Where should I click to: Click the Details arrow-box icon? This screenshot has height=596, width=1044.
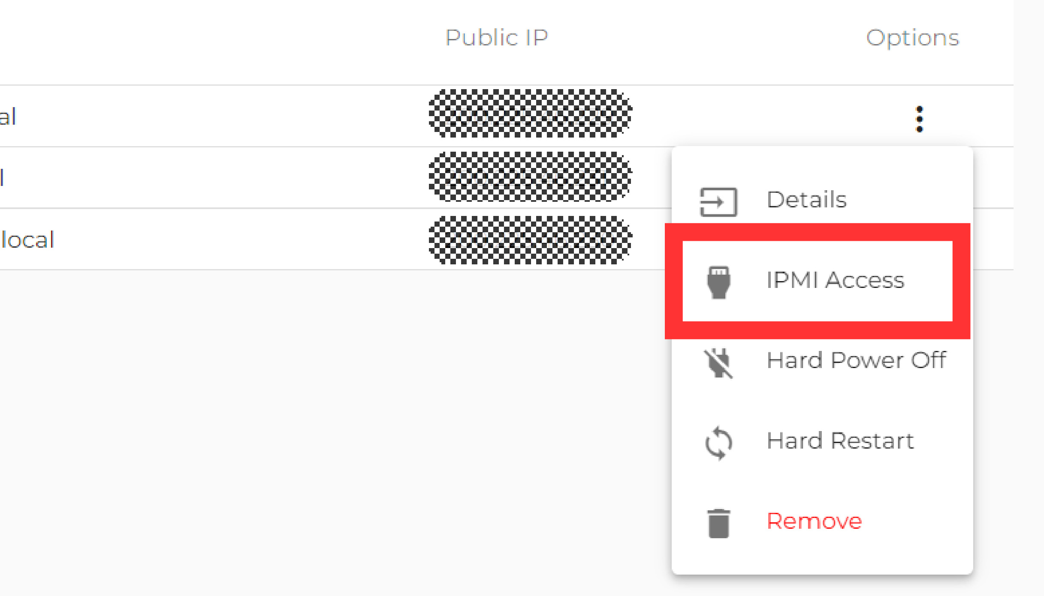(718, 202)
